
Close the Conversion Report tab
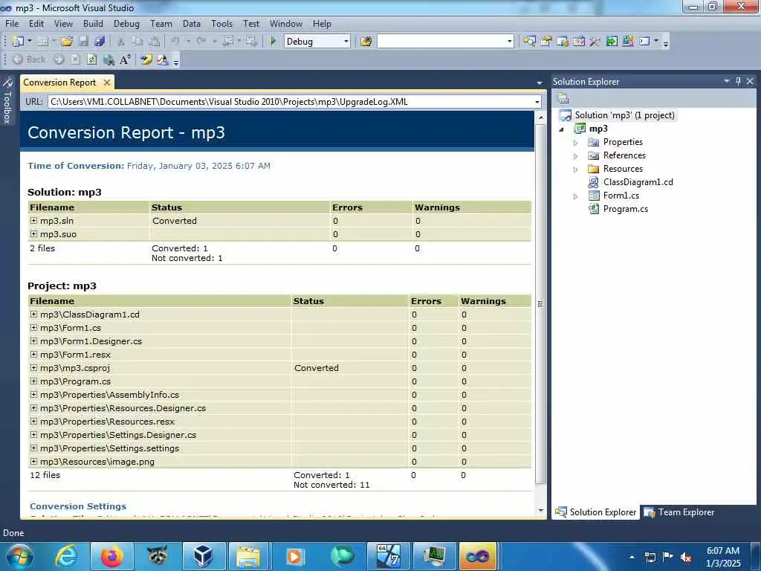tap(107, 83)
